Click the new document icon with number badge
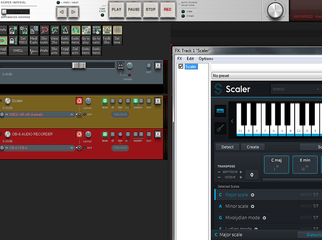 click(x=34, y=30)
